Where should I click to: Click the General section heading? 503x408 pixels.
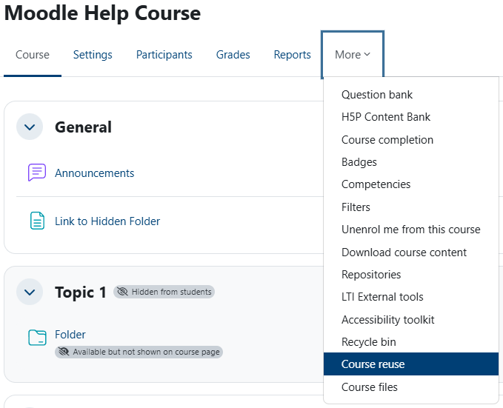click(x=84, y=127)
